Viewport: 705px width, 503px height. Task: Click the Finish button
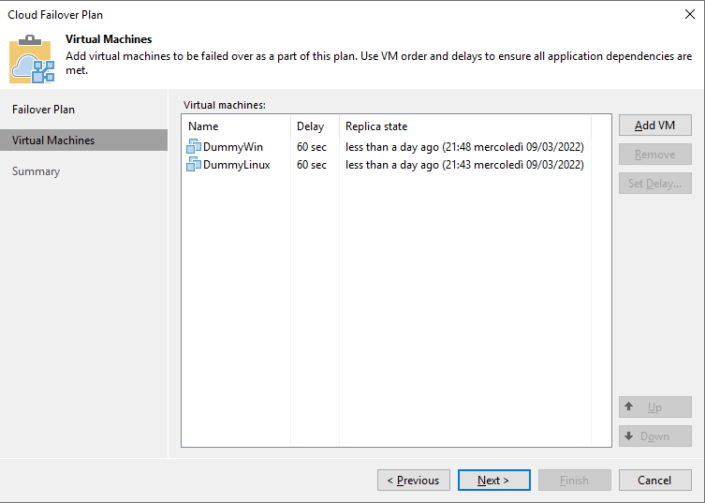[x=574, y=481]
